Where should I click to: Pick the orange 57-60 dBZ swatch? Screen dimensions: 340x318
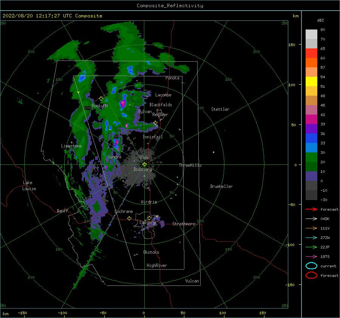(311, 62)
